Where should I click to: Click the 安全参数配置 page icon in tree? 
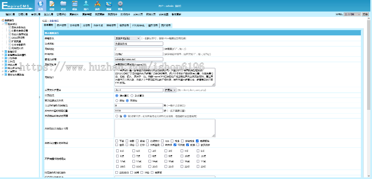(10, 44)
